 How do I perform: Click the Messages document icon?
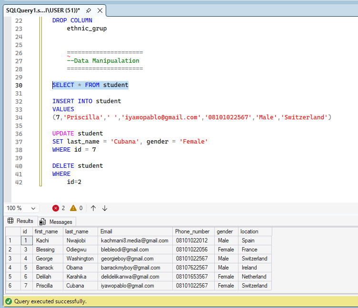42,222
